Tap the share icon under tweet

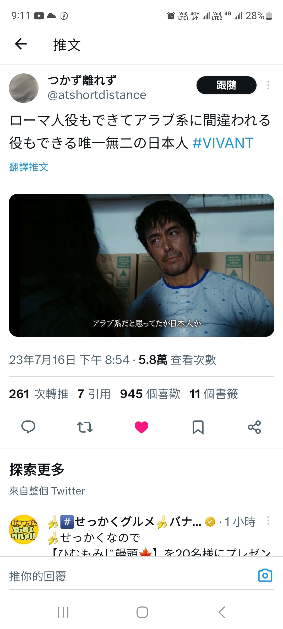[x=254, y=427]
